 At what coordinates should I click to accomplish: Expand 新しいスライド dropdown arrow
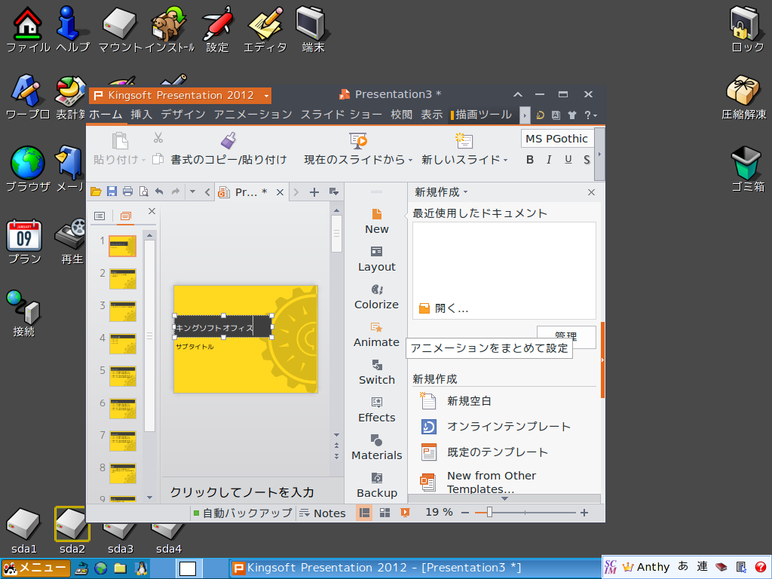(x=505, y=160)
